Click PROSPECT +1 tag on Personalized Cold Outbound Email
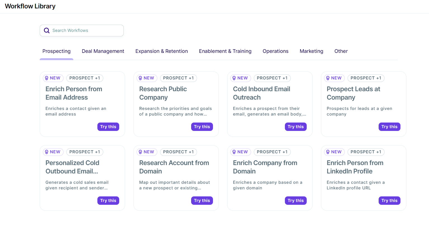The width and height of the screenshot is (429, 228). pyautogui.click(x=85, y=152)
